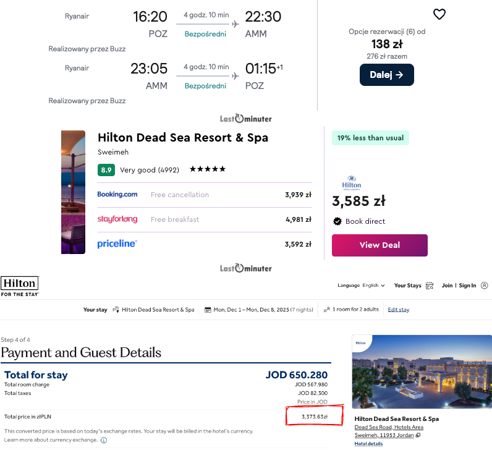
Task: Click the Dalej button
Action: click(386, 75)
